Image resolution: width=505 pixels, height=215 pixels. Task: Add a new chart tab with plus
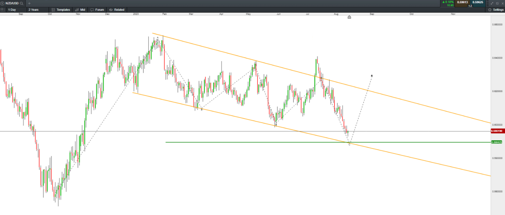click(29, 3)
